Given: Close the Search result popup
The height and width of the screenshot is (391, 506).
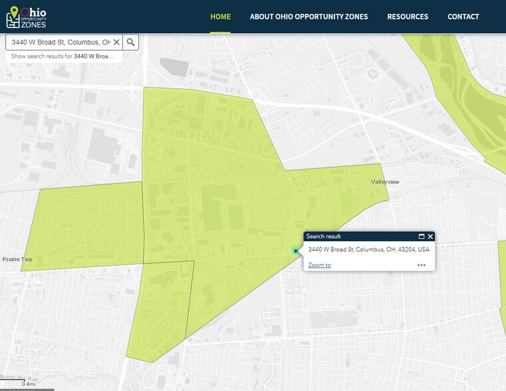Looking at the screenshot, I should [430, 237].
